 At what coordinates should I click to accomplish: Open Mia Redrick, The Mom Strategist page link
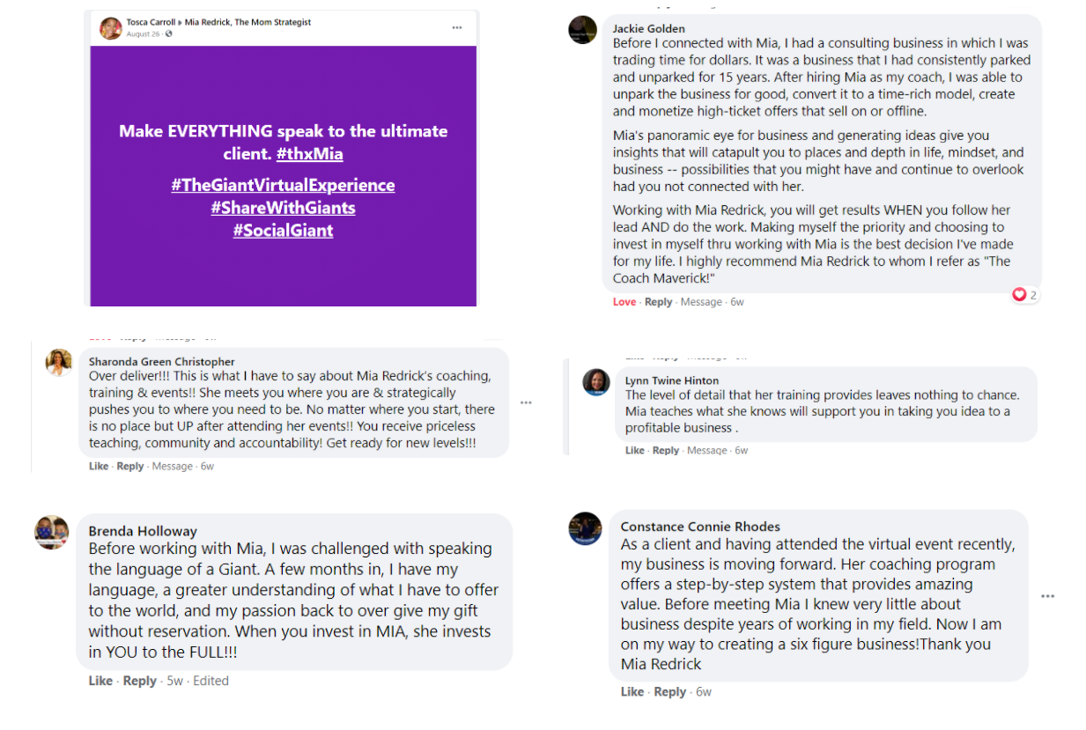(247, 22)
